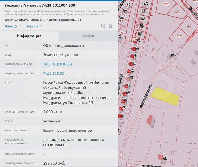Open cadastral quarter 74:23:1011004 link
Image resolution: width=198 pixels, height=167 pixels.
tap(54, 74)
